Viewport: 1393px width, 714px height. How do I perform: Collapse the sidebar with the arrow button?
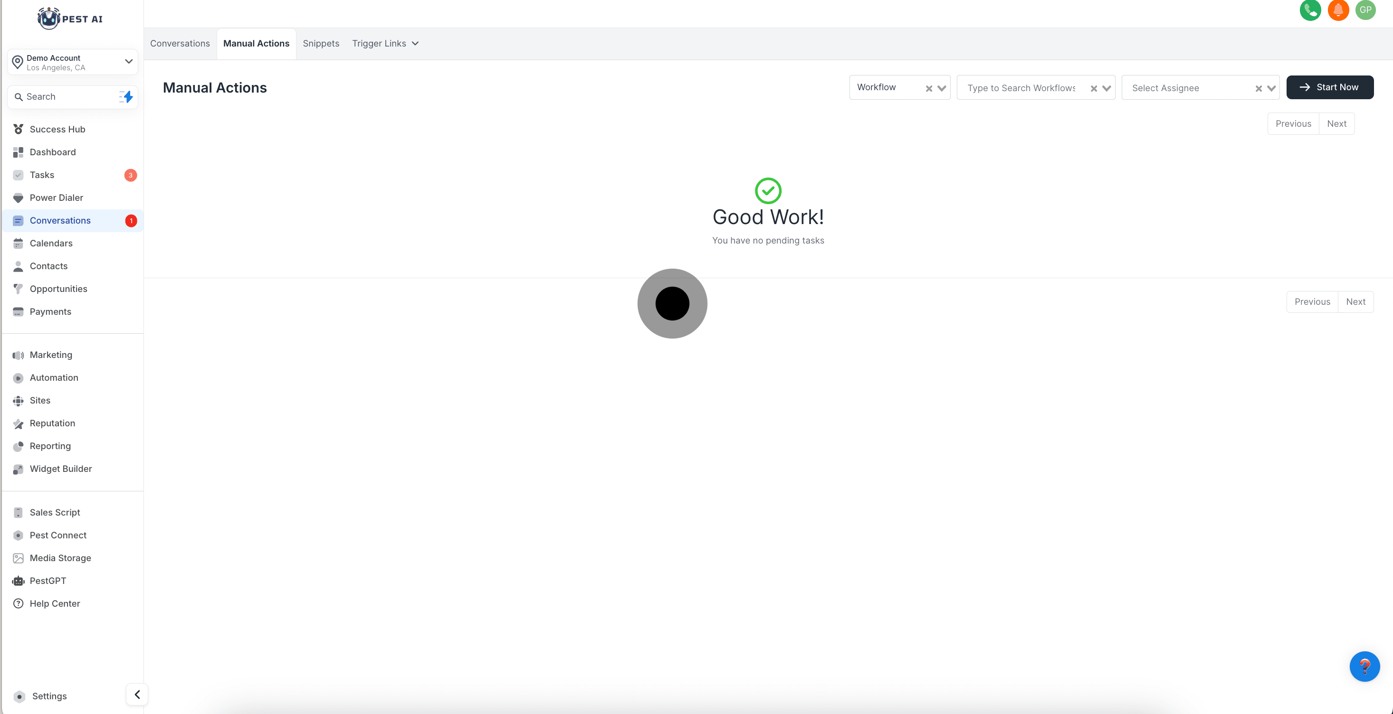[x=137, y=695]
